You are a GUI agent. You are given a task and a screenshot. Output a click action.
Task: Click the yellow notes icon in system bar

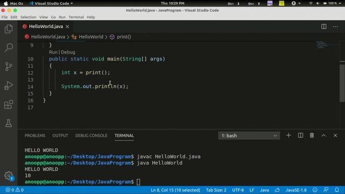coord(281,3)
